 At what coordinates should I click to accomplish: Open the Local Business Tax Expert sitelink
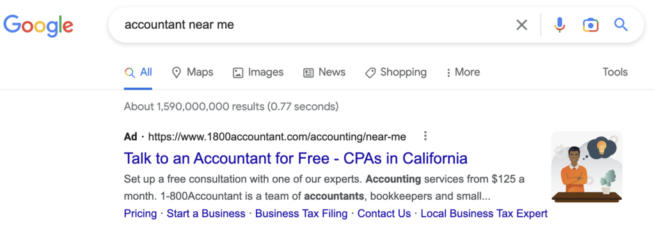click(x=484, y=214)
